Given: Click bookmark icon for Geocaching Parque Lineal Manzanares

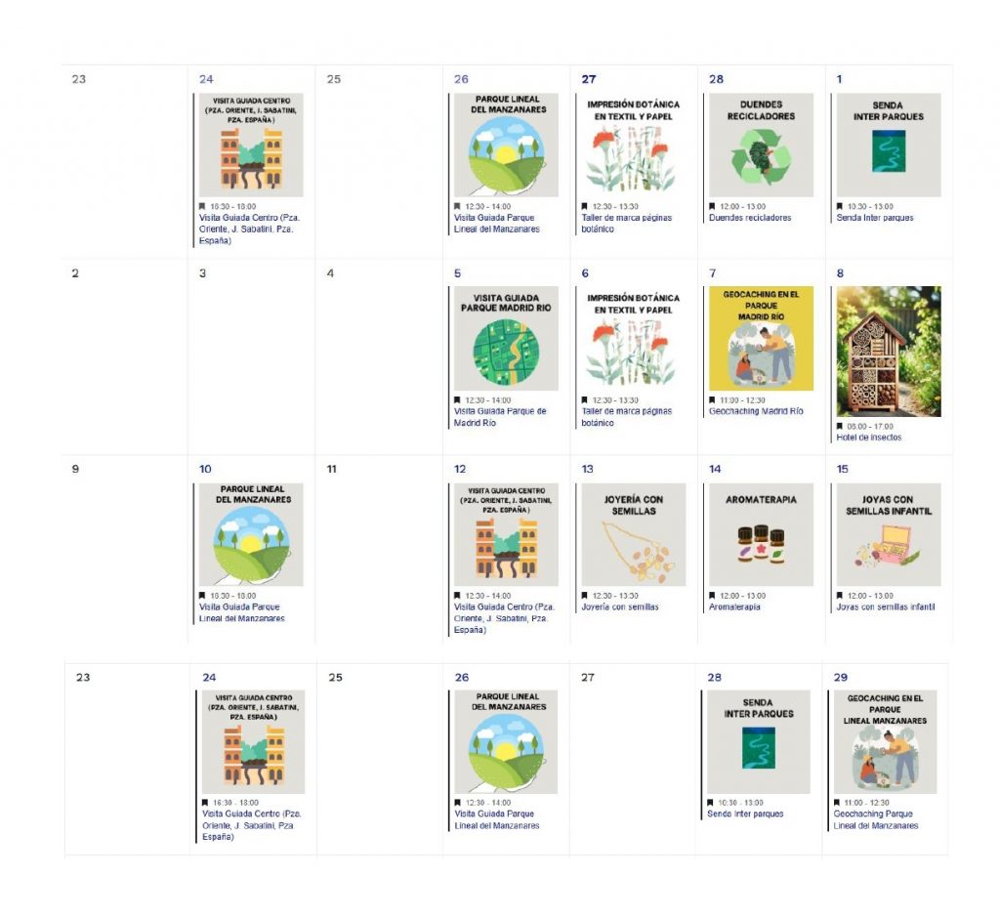Looking at the screenshot, I should (x=837, y=803).
